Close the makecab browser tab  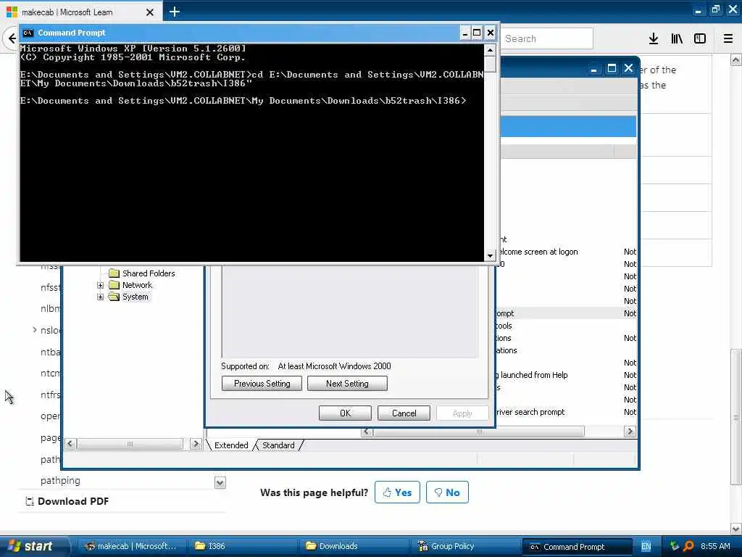coord(150,12)
